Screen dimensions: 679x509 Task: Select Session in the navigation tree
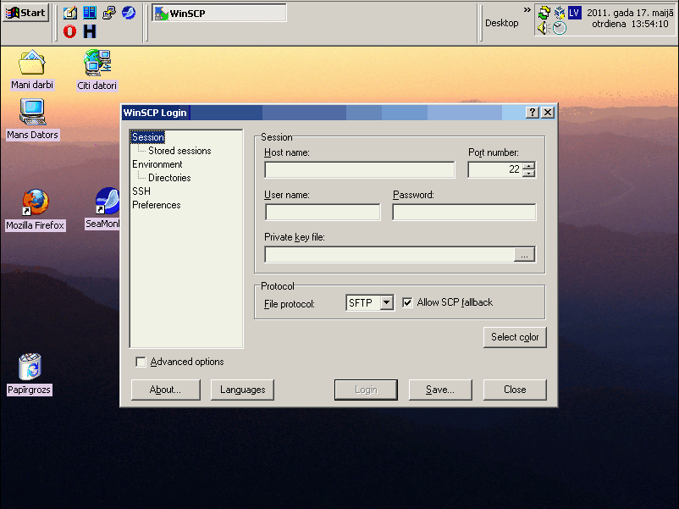(x=148, y=137)
